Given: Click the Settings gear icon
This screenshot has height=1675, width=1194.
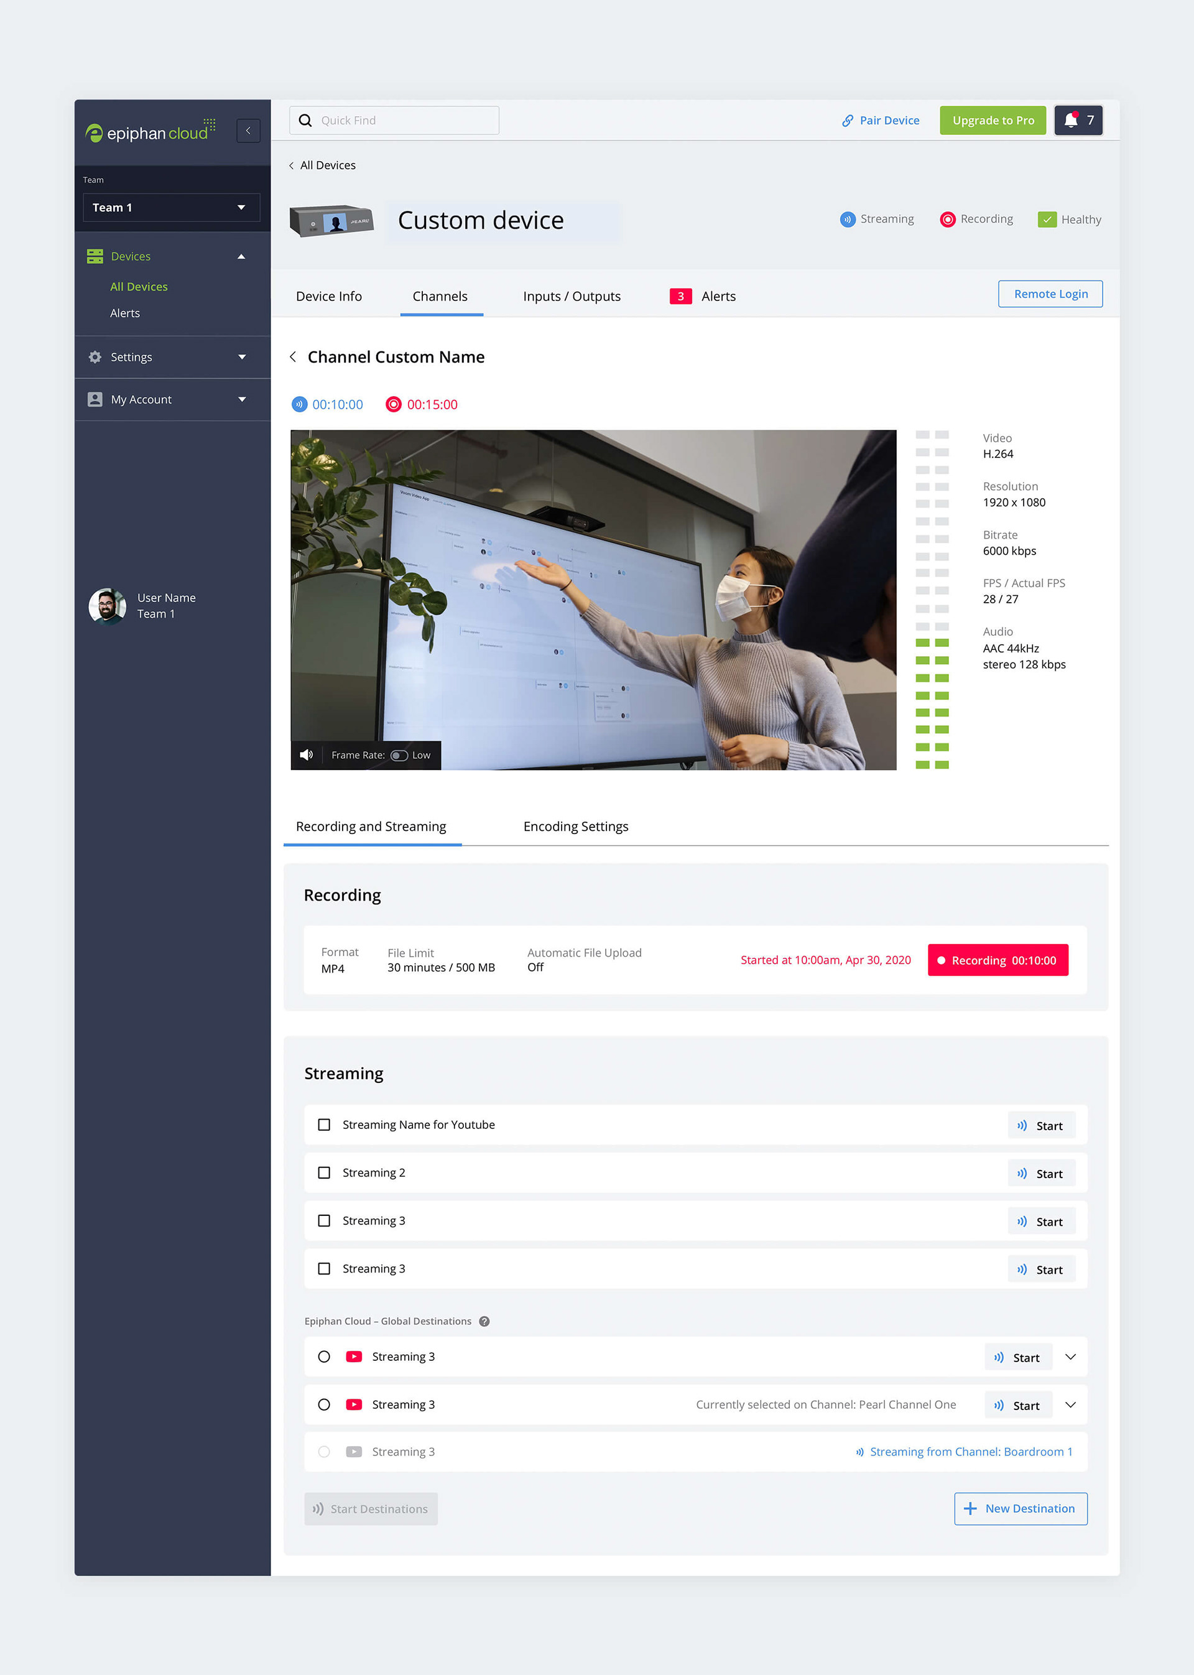Looking at the screenshot, I should pyautogui.click(x=95, y=358).
